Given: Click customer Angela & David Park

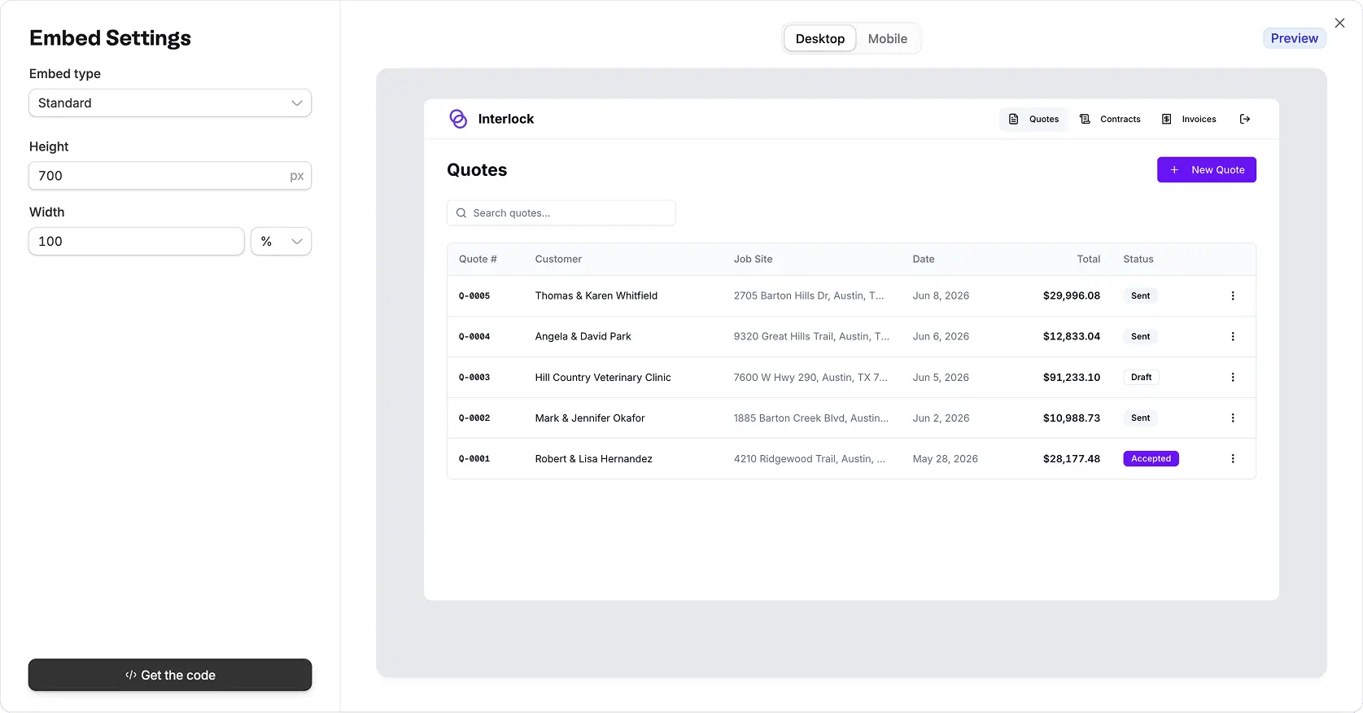Looking at the screenshot, I should point(583,337).
